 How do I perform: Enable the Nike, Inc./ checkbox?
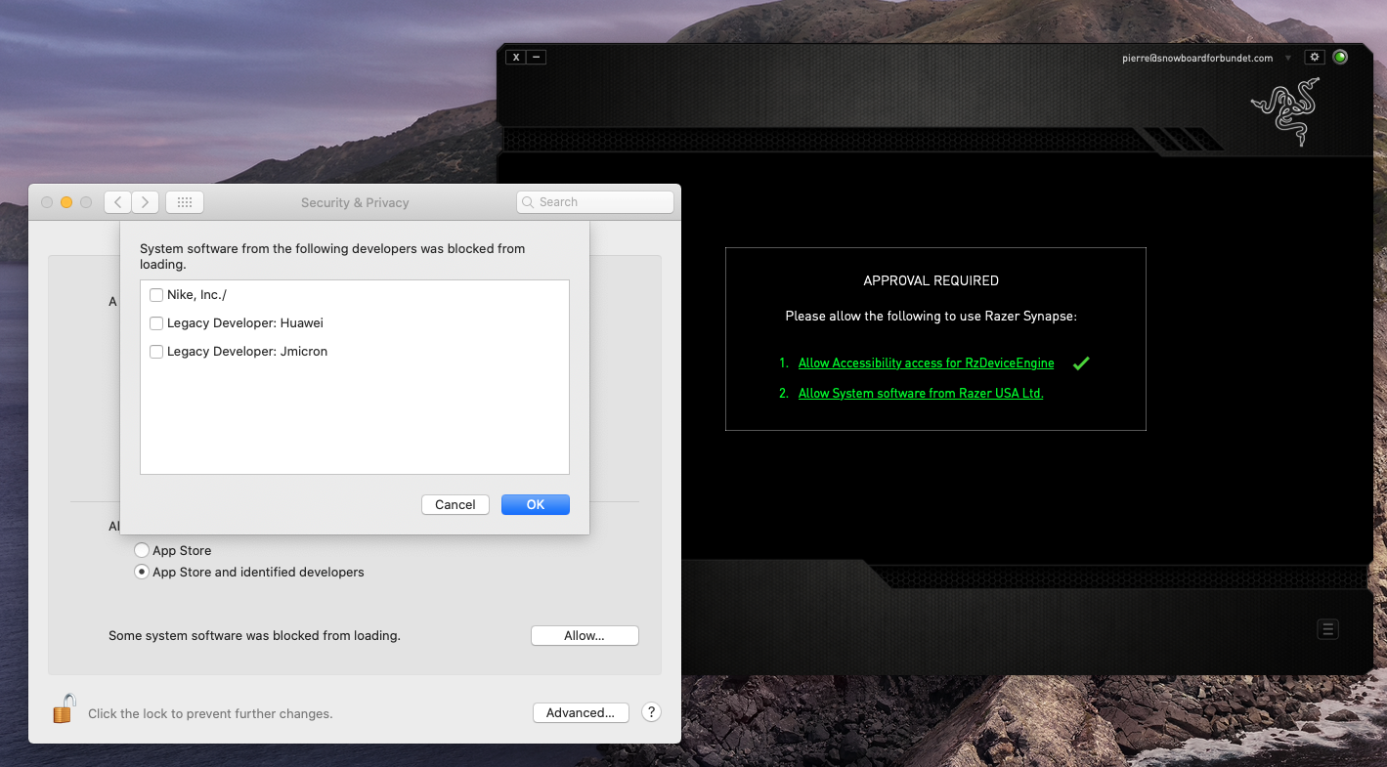click(x=156, y=294)
